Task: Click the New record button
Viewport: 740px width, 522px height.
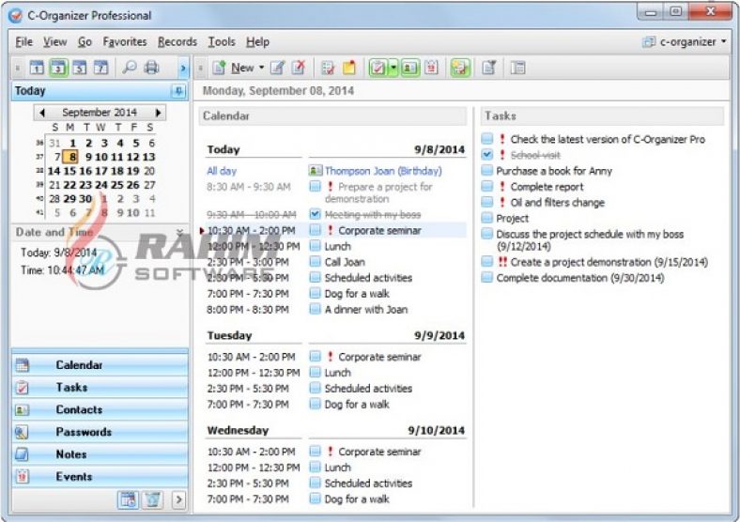Action: pyautogui.click(x=233, y=68)
